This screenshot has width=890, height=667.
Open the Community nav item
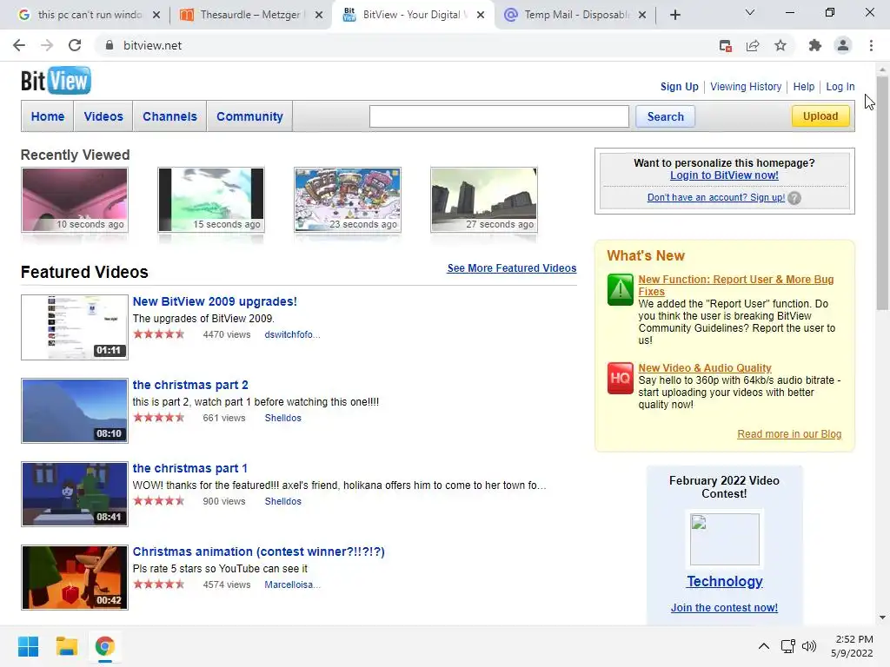[x=249, y=116]
